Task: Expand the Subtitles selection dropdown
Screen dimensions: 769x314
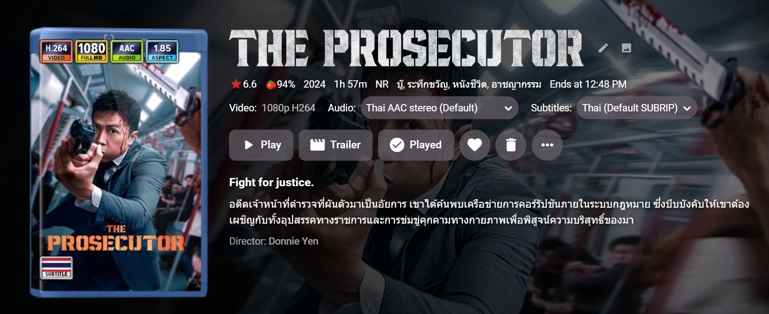Action: 637,108
